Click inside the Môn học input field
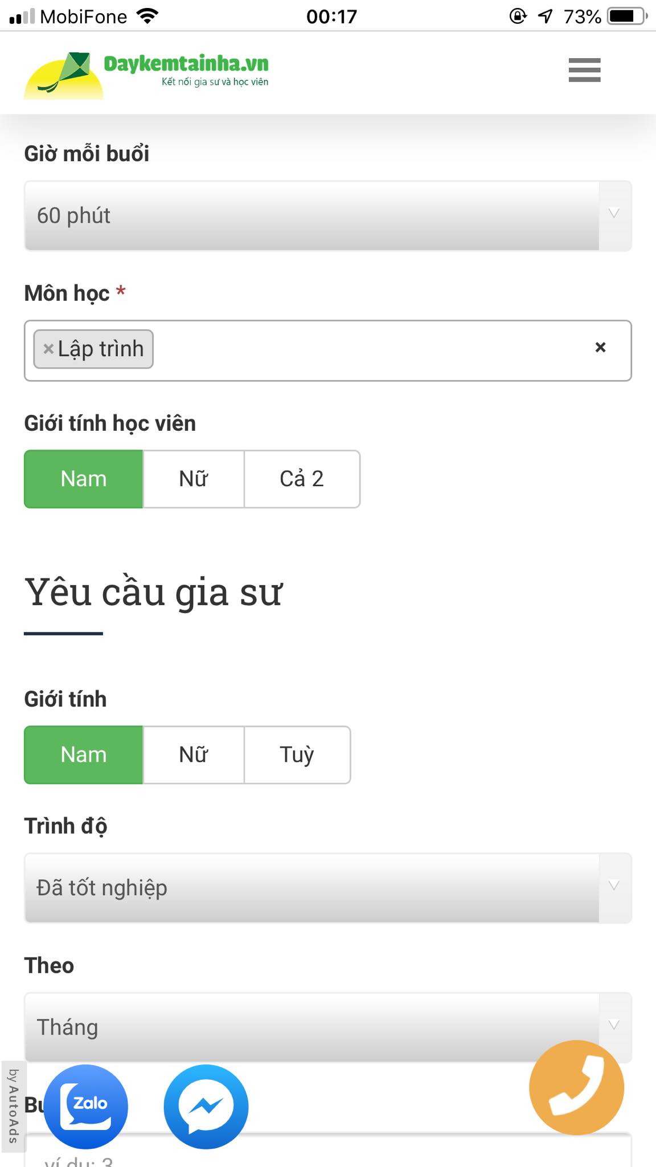Viewport: 656px width, 1167px height. (370, 349)
